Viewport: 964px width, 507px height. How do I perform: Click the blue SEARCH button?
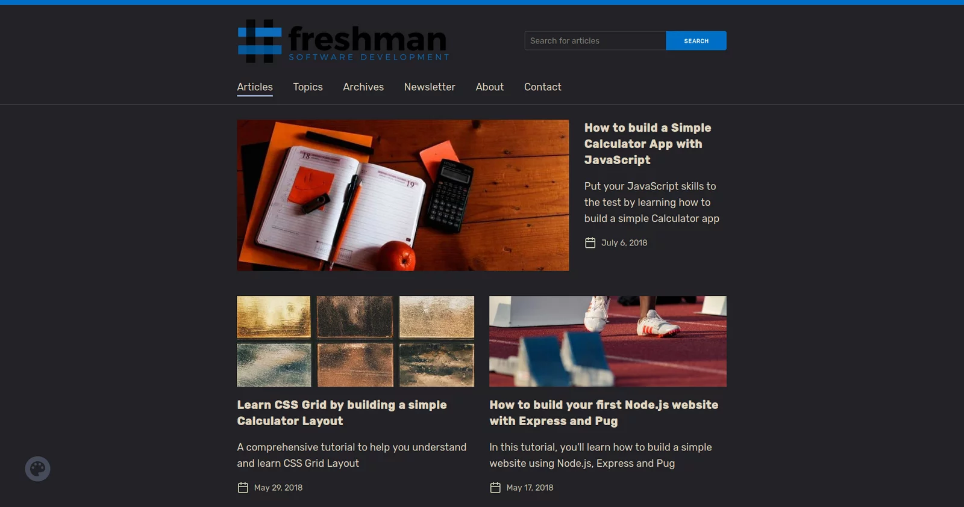click(696, 41)
